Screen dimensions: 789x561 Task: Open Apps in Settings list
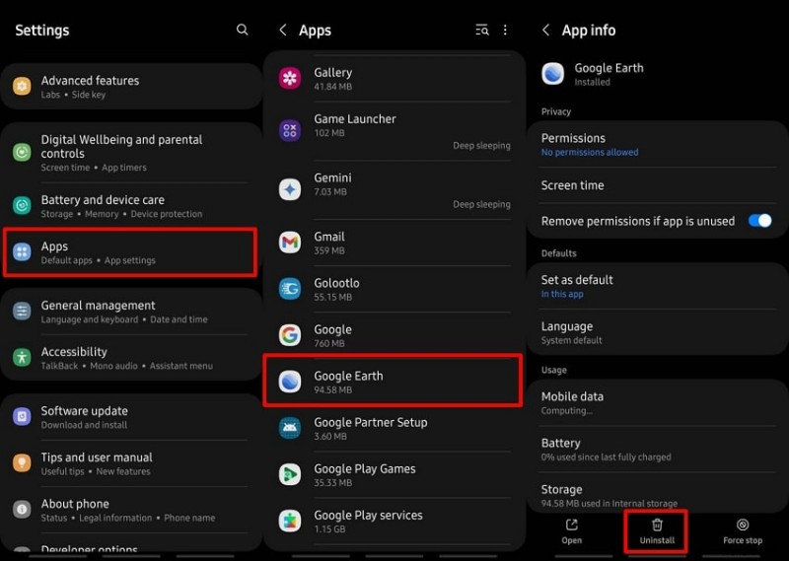pyautogui.click(x=130, y=252)
